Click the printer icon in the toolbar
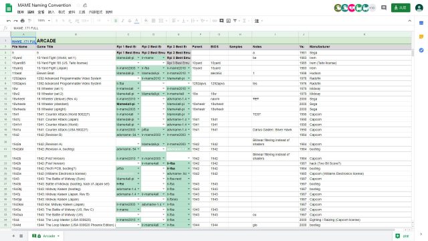Screen dimensions: 428x241 23,21
